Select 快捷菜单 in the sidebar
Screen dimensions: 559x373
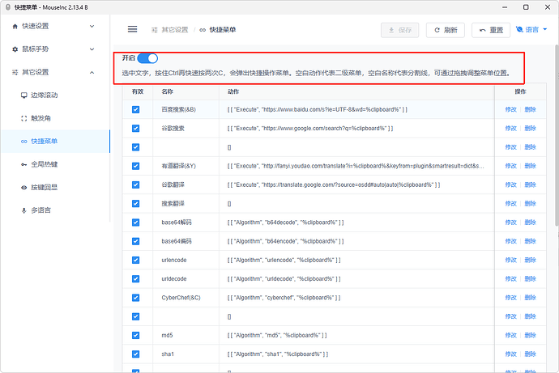pyautogui.click(x=55, y=142)
